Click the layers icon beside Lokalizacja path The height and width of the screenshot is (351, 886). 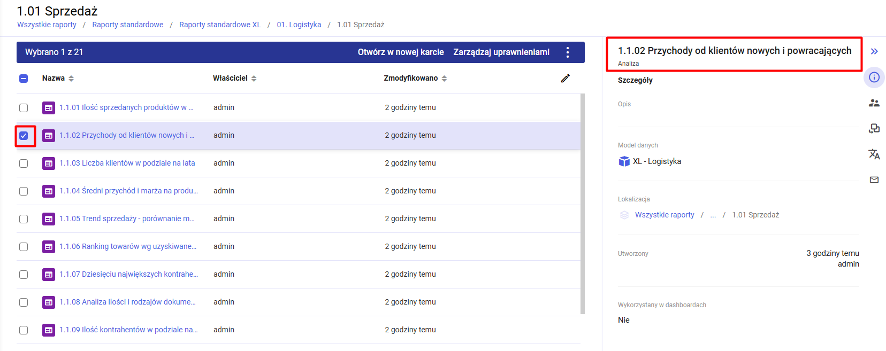pyautogui.click(x=624, y=215)
